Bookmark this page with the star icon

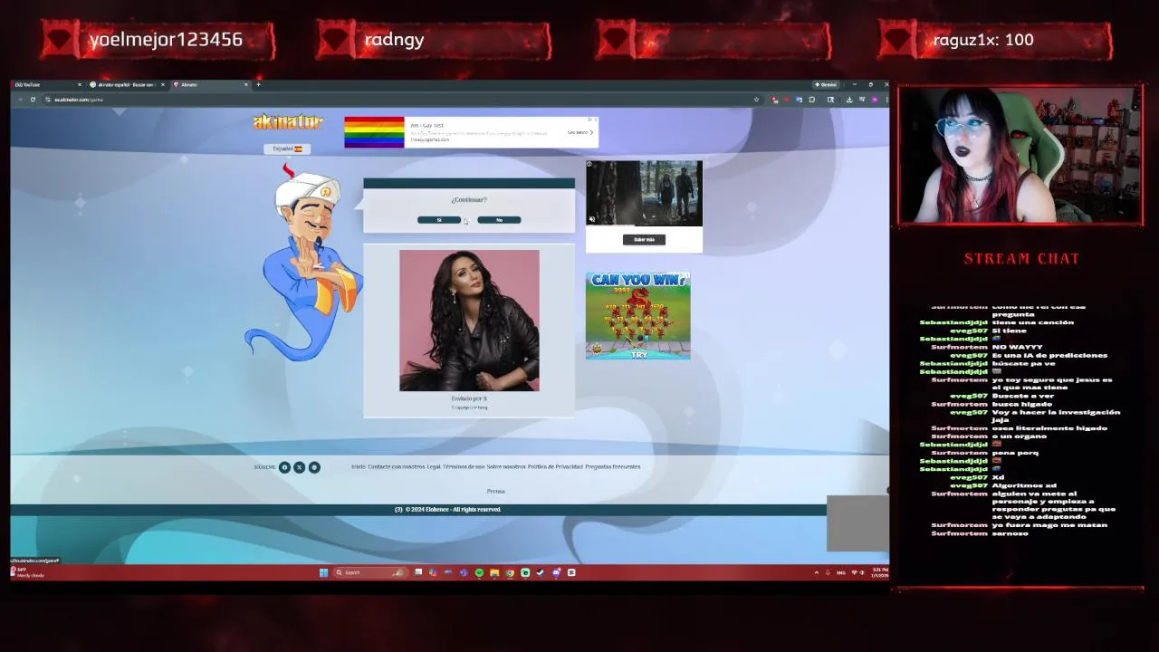[756, 100]
